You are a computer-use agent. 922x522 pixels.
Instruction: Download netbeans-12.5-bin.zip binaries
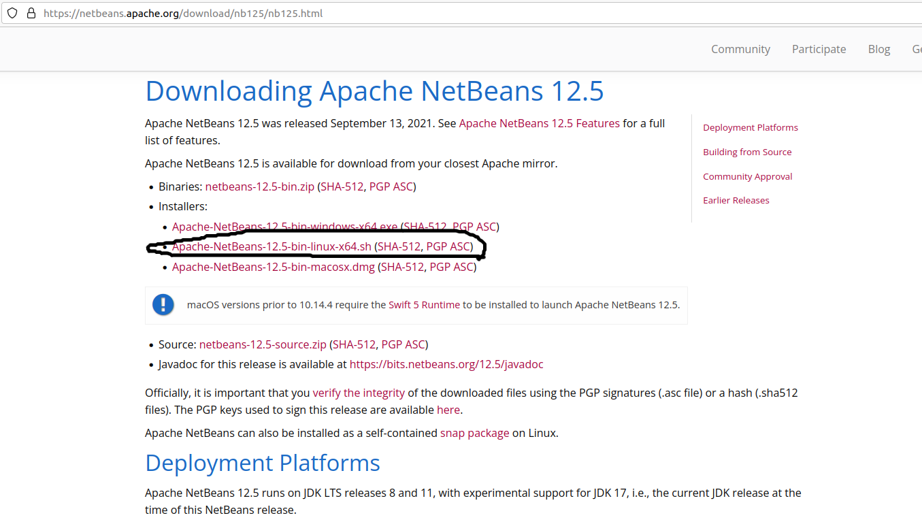260,186
